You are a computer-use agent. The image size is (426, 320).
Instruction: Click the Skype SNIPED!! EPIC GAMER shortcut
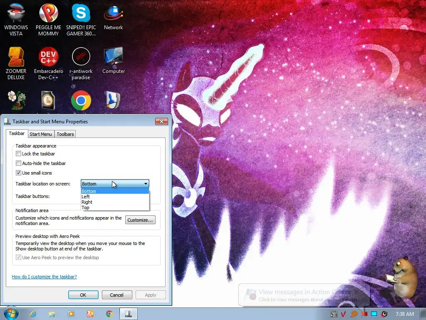[x=81, y=19]
